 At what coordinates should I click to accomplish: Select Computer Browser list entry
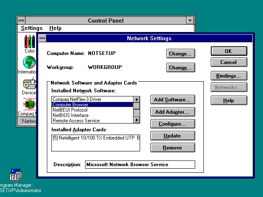click(92, 105)
